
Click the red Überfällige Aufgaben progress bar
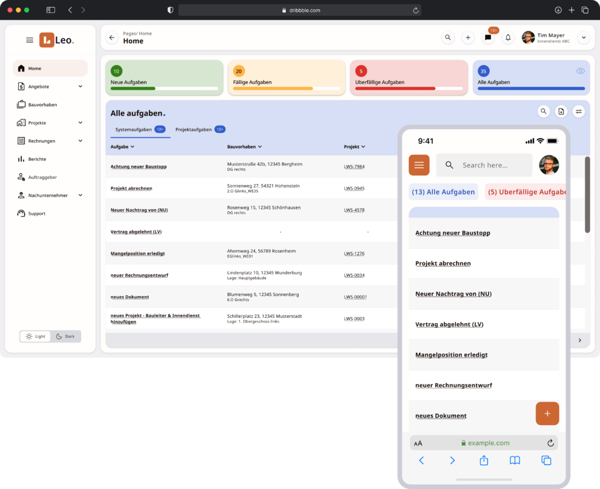408,89
